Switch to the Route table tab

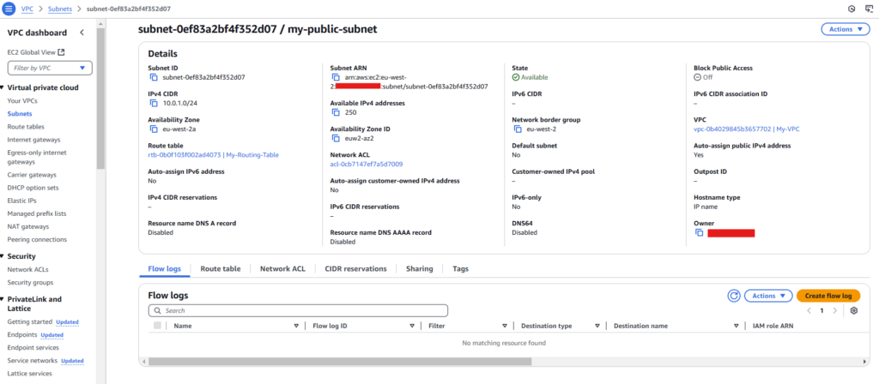pyautogui.click(x=221, y=268)
